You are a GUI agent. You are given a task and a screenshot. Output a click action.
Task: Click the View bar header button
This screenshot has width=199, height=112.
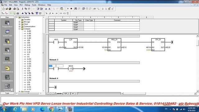[7, 17]
